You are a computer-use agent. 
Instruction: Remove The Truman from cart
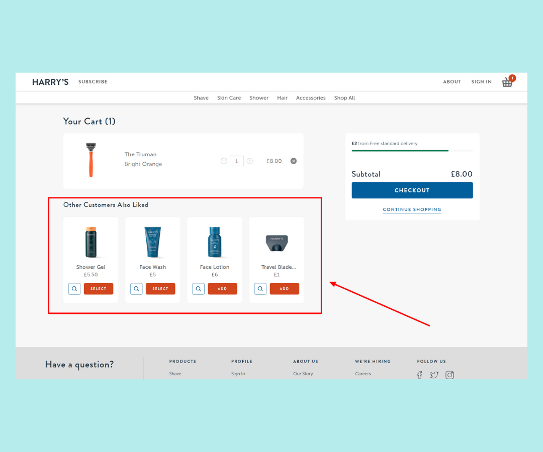294,161
